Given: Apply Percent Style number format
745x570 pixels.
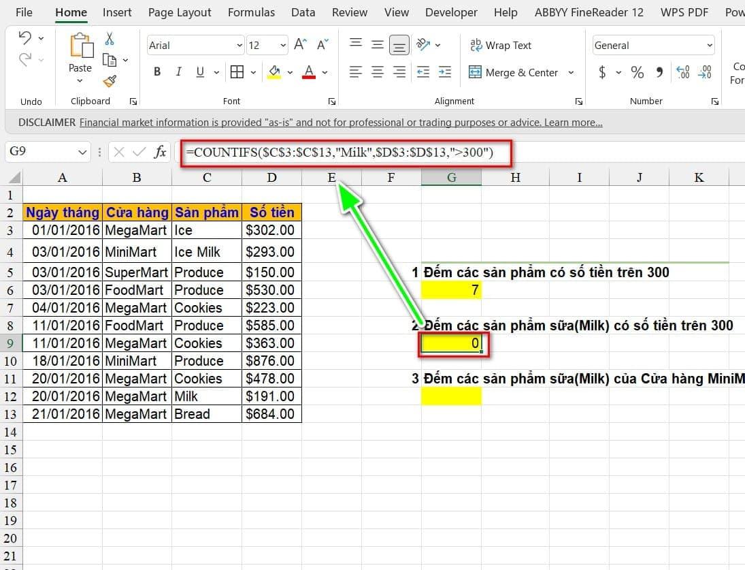Looking at the screenshot, I should coord(637,72).
